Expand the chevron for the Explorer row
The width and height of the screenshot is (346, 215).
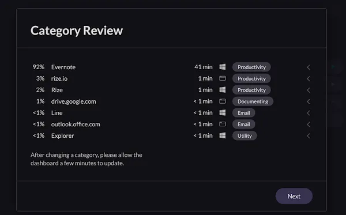309,136
